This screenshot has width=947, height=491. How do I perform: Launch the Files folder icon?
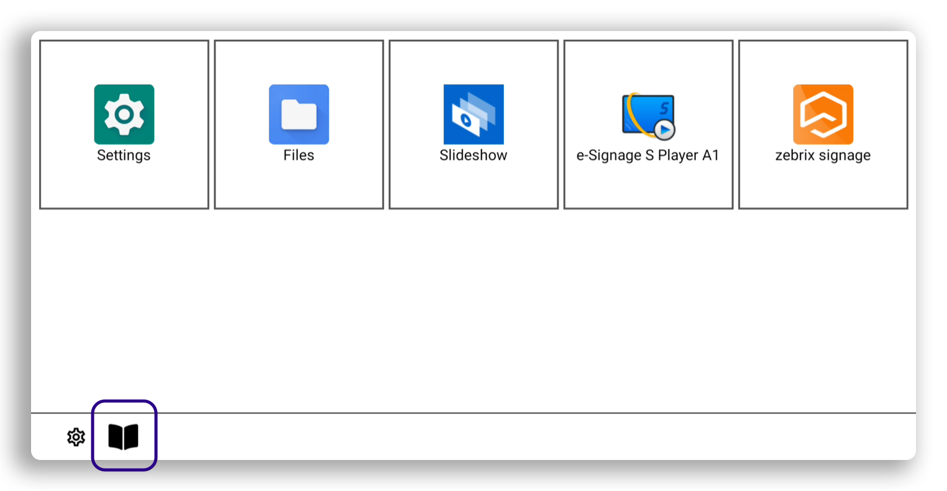coord(299,114)
